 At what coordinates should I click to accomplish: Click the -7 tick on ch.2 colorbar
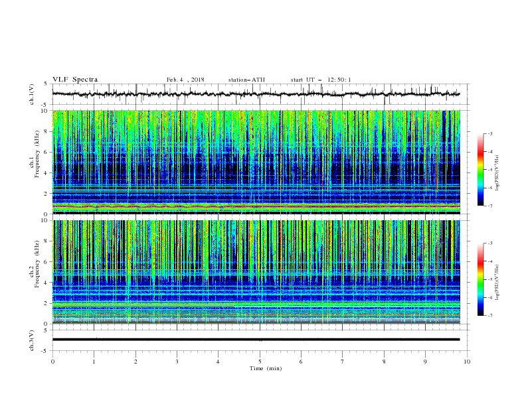click(490, 316)
